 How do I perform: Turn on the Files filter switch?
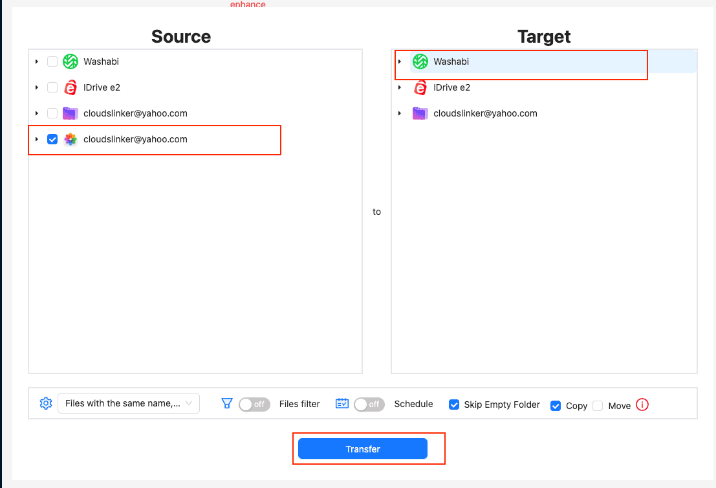[254, 405]
